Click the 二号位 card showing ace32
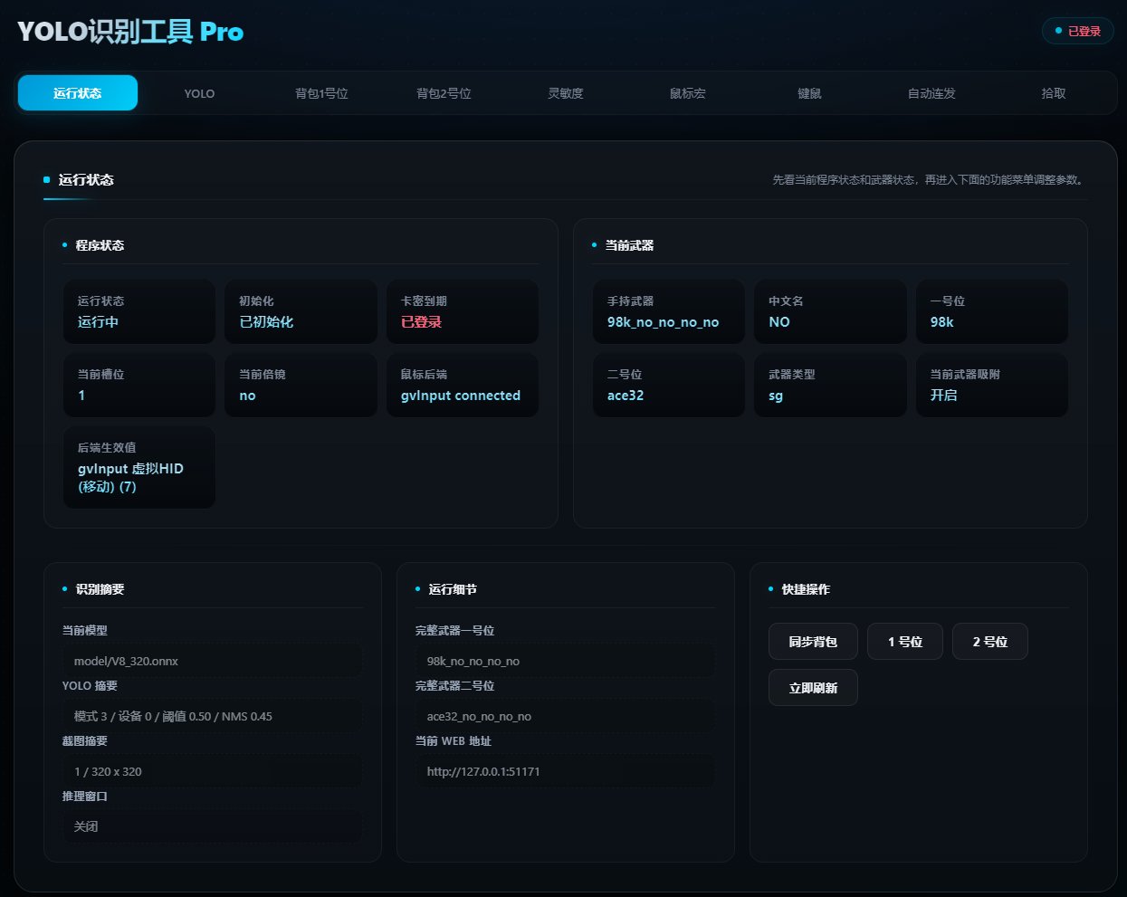Screen dimensions: 1127x897 tap(669, 385)
